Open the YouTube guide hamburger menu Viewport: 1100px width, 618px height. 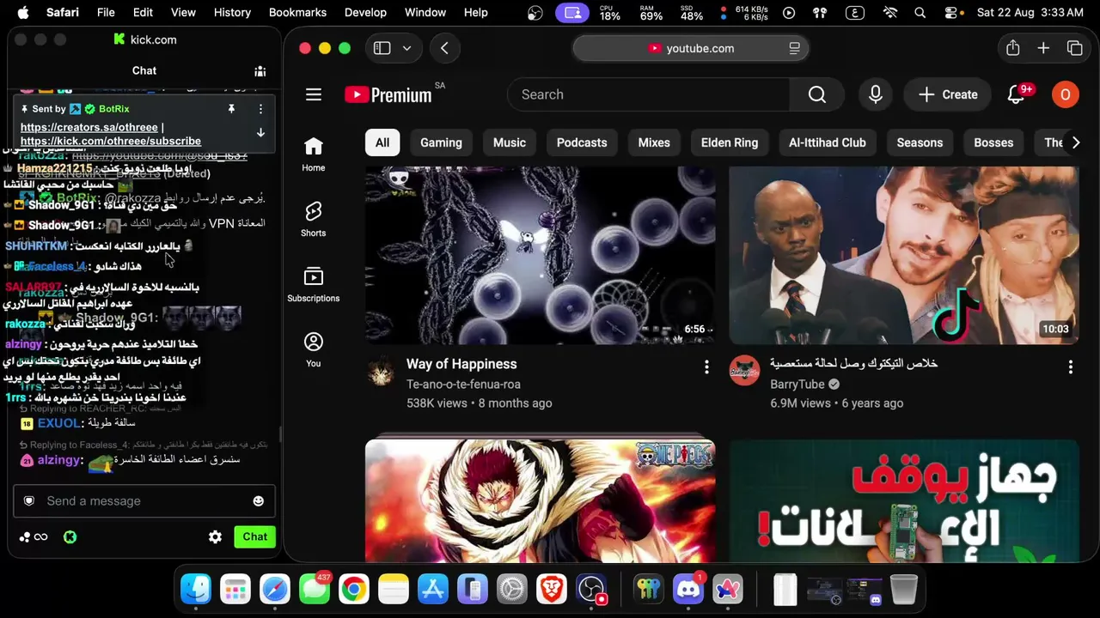[314, 94]
